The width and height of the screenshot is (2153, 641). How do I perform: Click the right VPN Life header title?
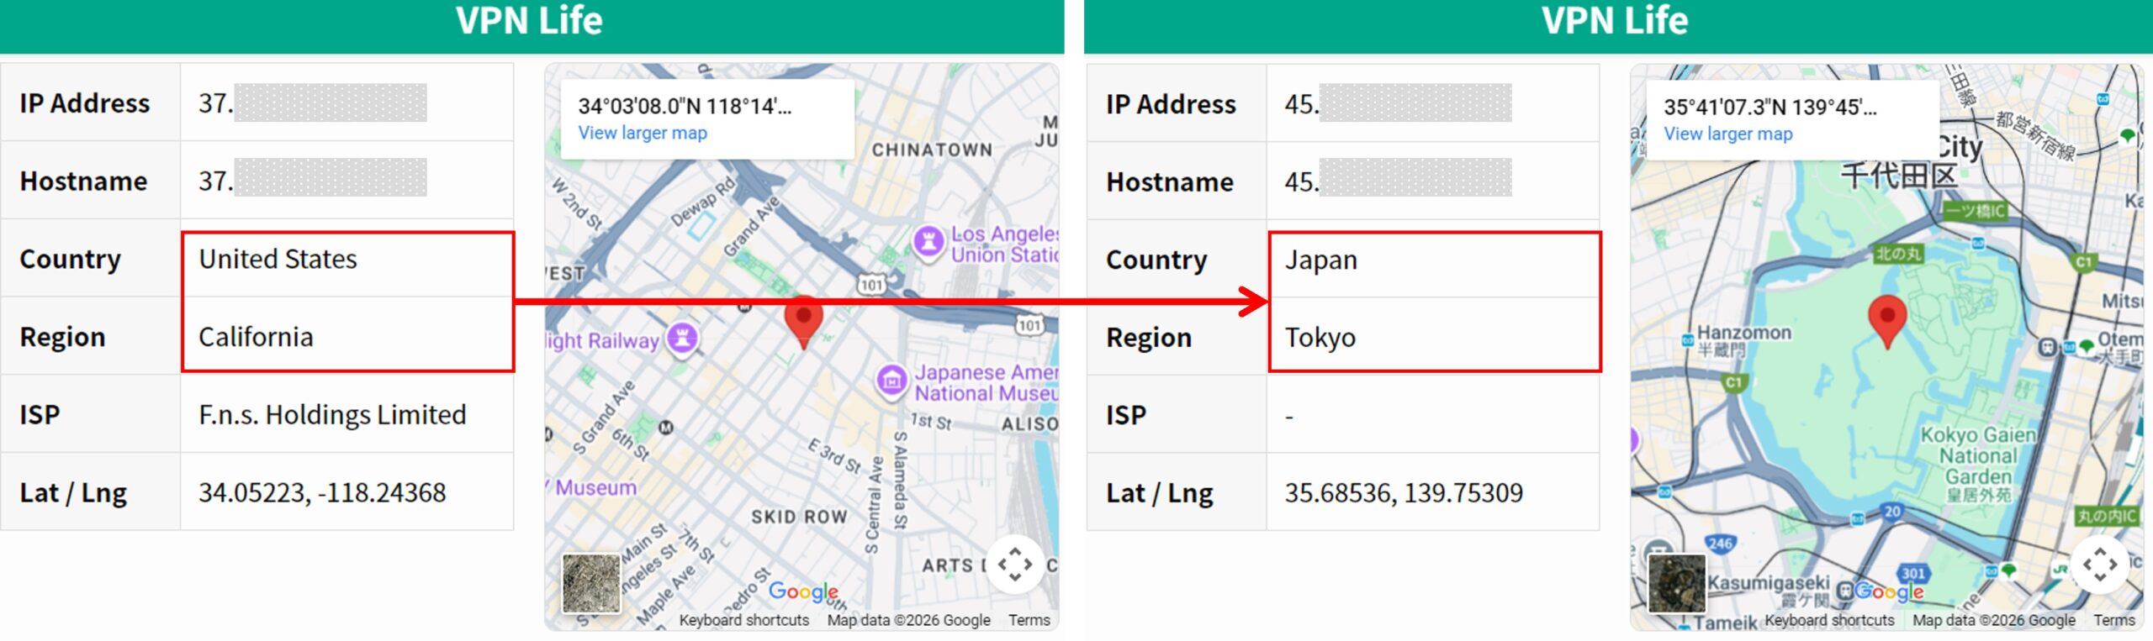(x=1615, y=20)
